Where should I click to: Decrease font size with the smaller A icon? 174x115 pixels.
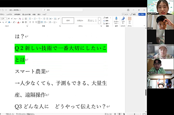12,19
